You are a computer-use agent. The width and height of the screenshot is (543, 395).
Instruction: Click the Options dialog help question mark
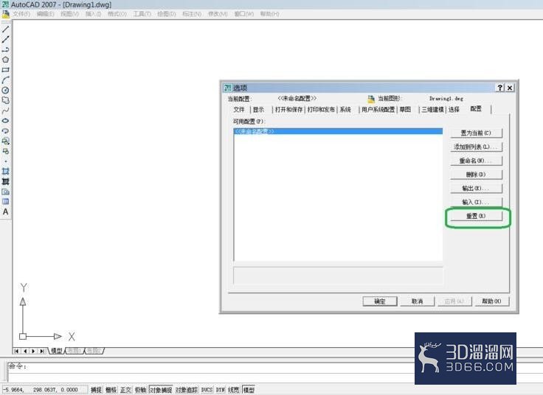(500, 88)
